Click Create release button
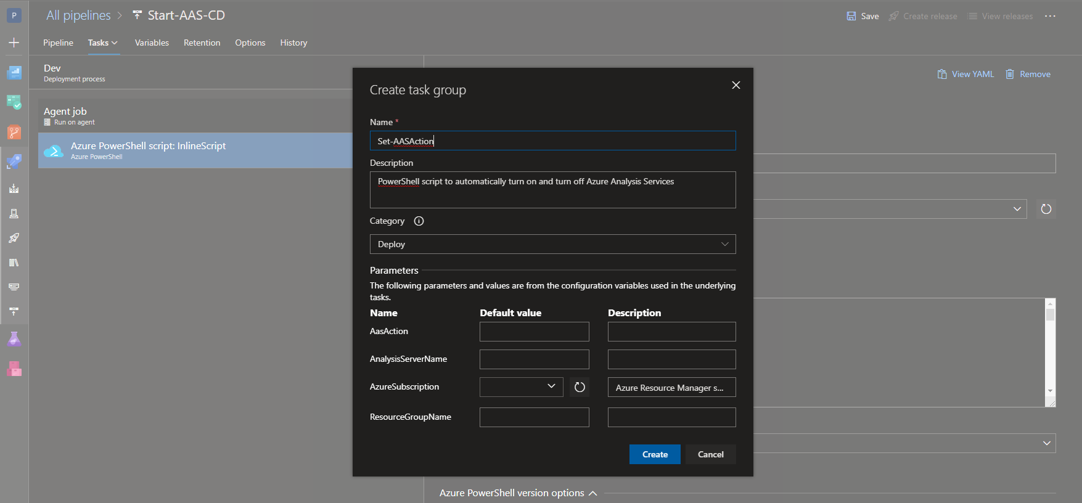The height and width of the screenshot is (503, 1082). [x=923, y=16]
